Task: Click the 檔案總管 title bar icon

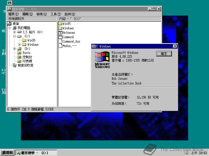Action: [x=9, y=9]
